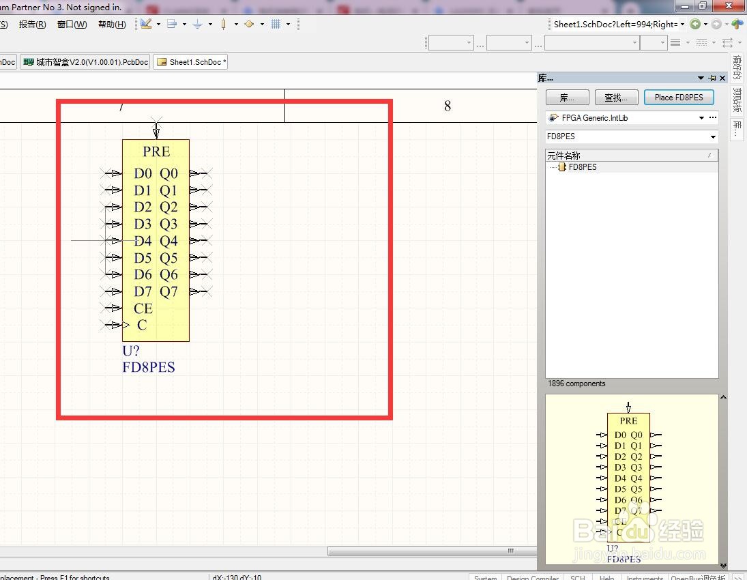Open the SCH panel button
This screenshot has width=747, height=580.
[577, 577]
